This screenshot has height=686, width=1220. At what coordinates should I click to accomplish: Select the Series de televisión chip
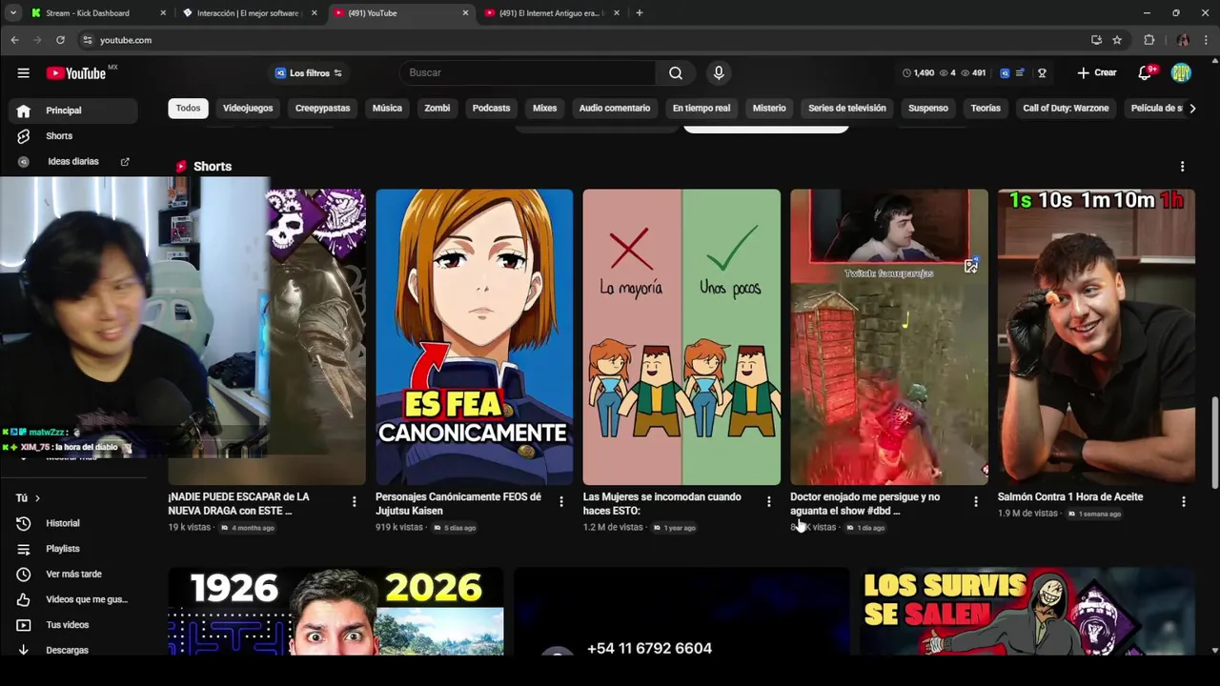(847, 109)
